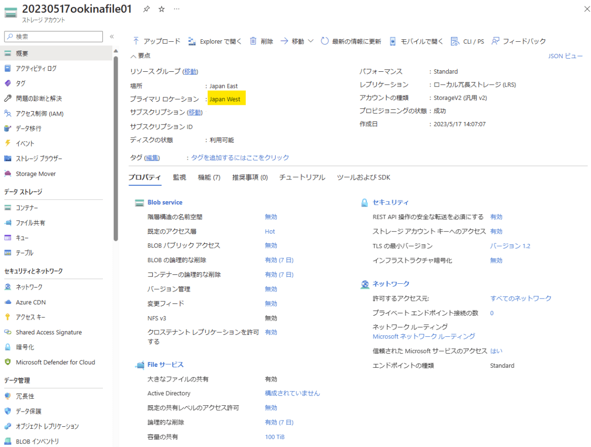591x447 pixels.
Task: Refresh with 最新の情報に更新
Action: (351, 41)
